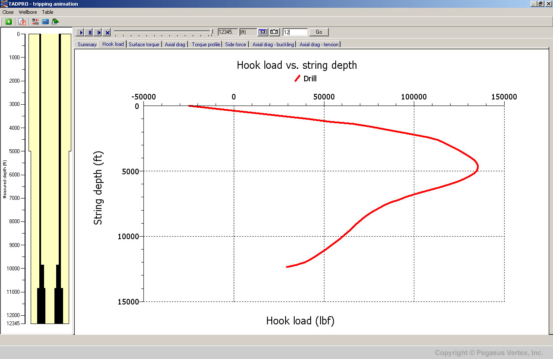Viewport: 553px width, 359px height.
Task: Open the calculator icon on the toolbar
Action: click(45, 22)
